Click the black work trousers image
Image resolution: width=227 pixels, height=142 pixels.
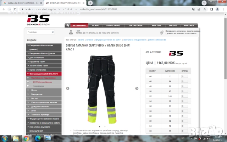(x=102, y=89)
